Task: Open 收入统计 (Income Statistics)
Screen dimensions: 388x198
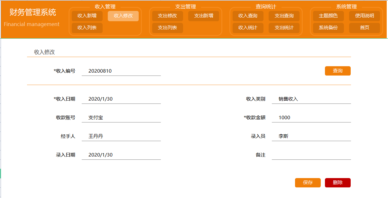Action: [x=247, y=28]
